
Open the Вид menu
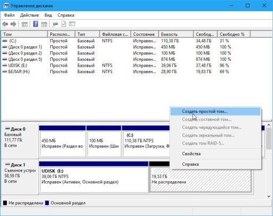coord(48,15)
